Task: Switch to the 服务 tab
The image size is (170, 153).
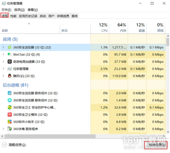Action: pos(75,16)
